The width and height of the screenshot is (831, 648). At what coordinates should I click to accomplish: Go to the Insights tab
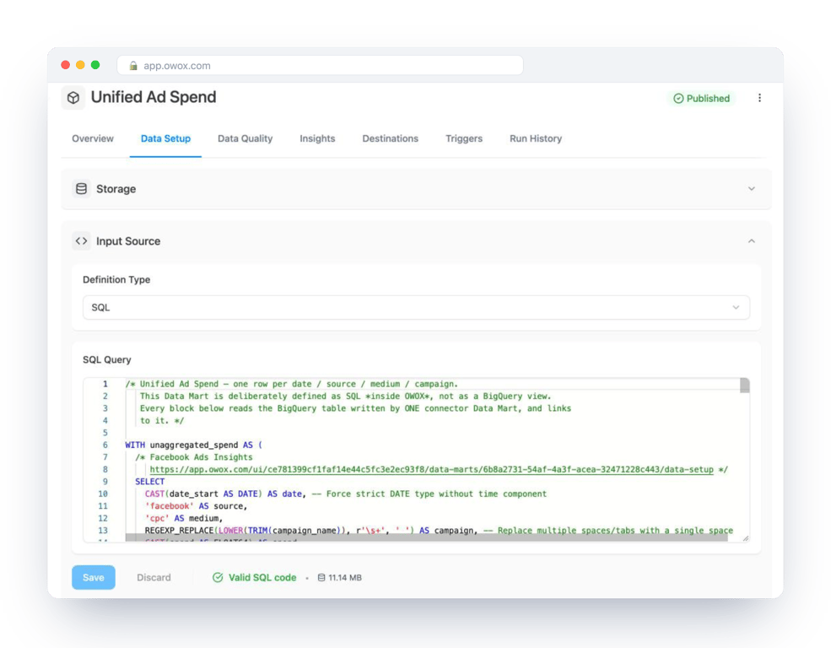pos(317,139)
